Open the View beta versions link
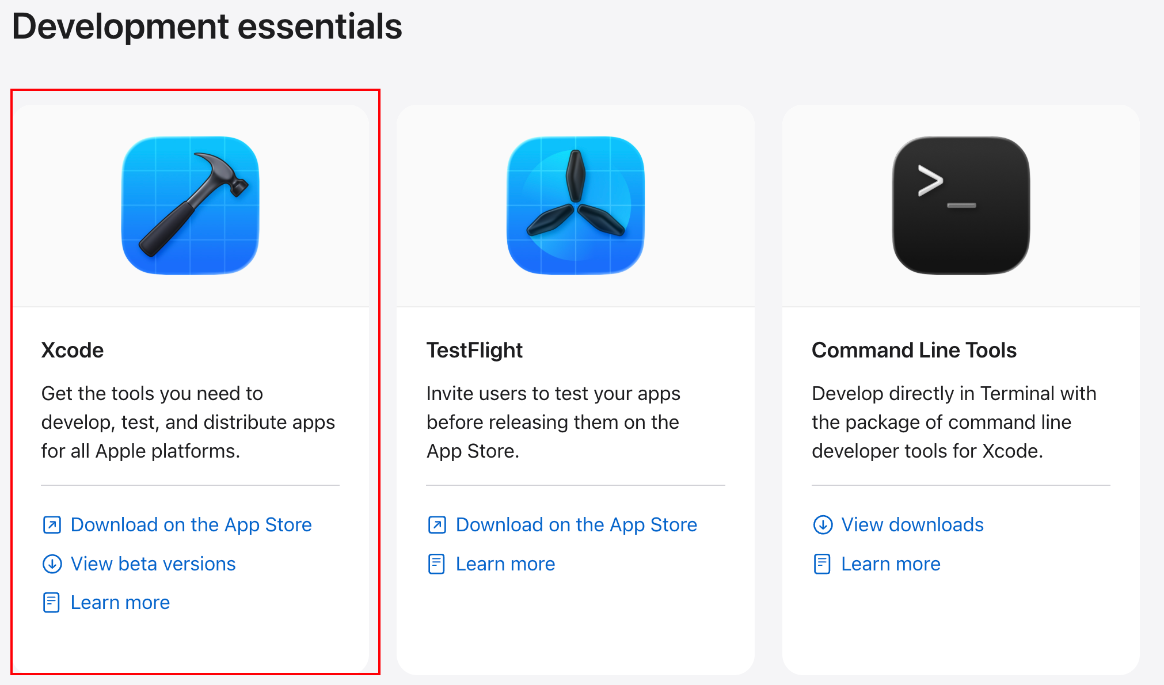This screenshot has width=1164, height=685. [x=153, y=564]
